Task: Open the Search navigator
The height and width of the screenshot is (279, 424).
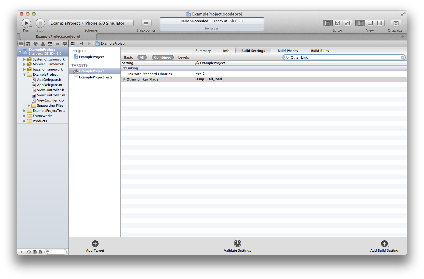Action: coord(36,44)
